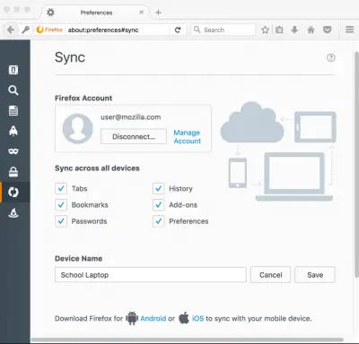Open the General preferences sidebar icon
Image resolution: width=359 pixels, height=344 pixels.
tap(13, 70)
